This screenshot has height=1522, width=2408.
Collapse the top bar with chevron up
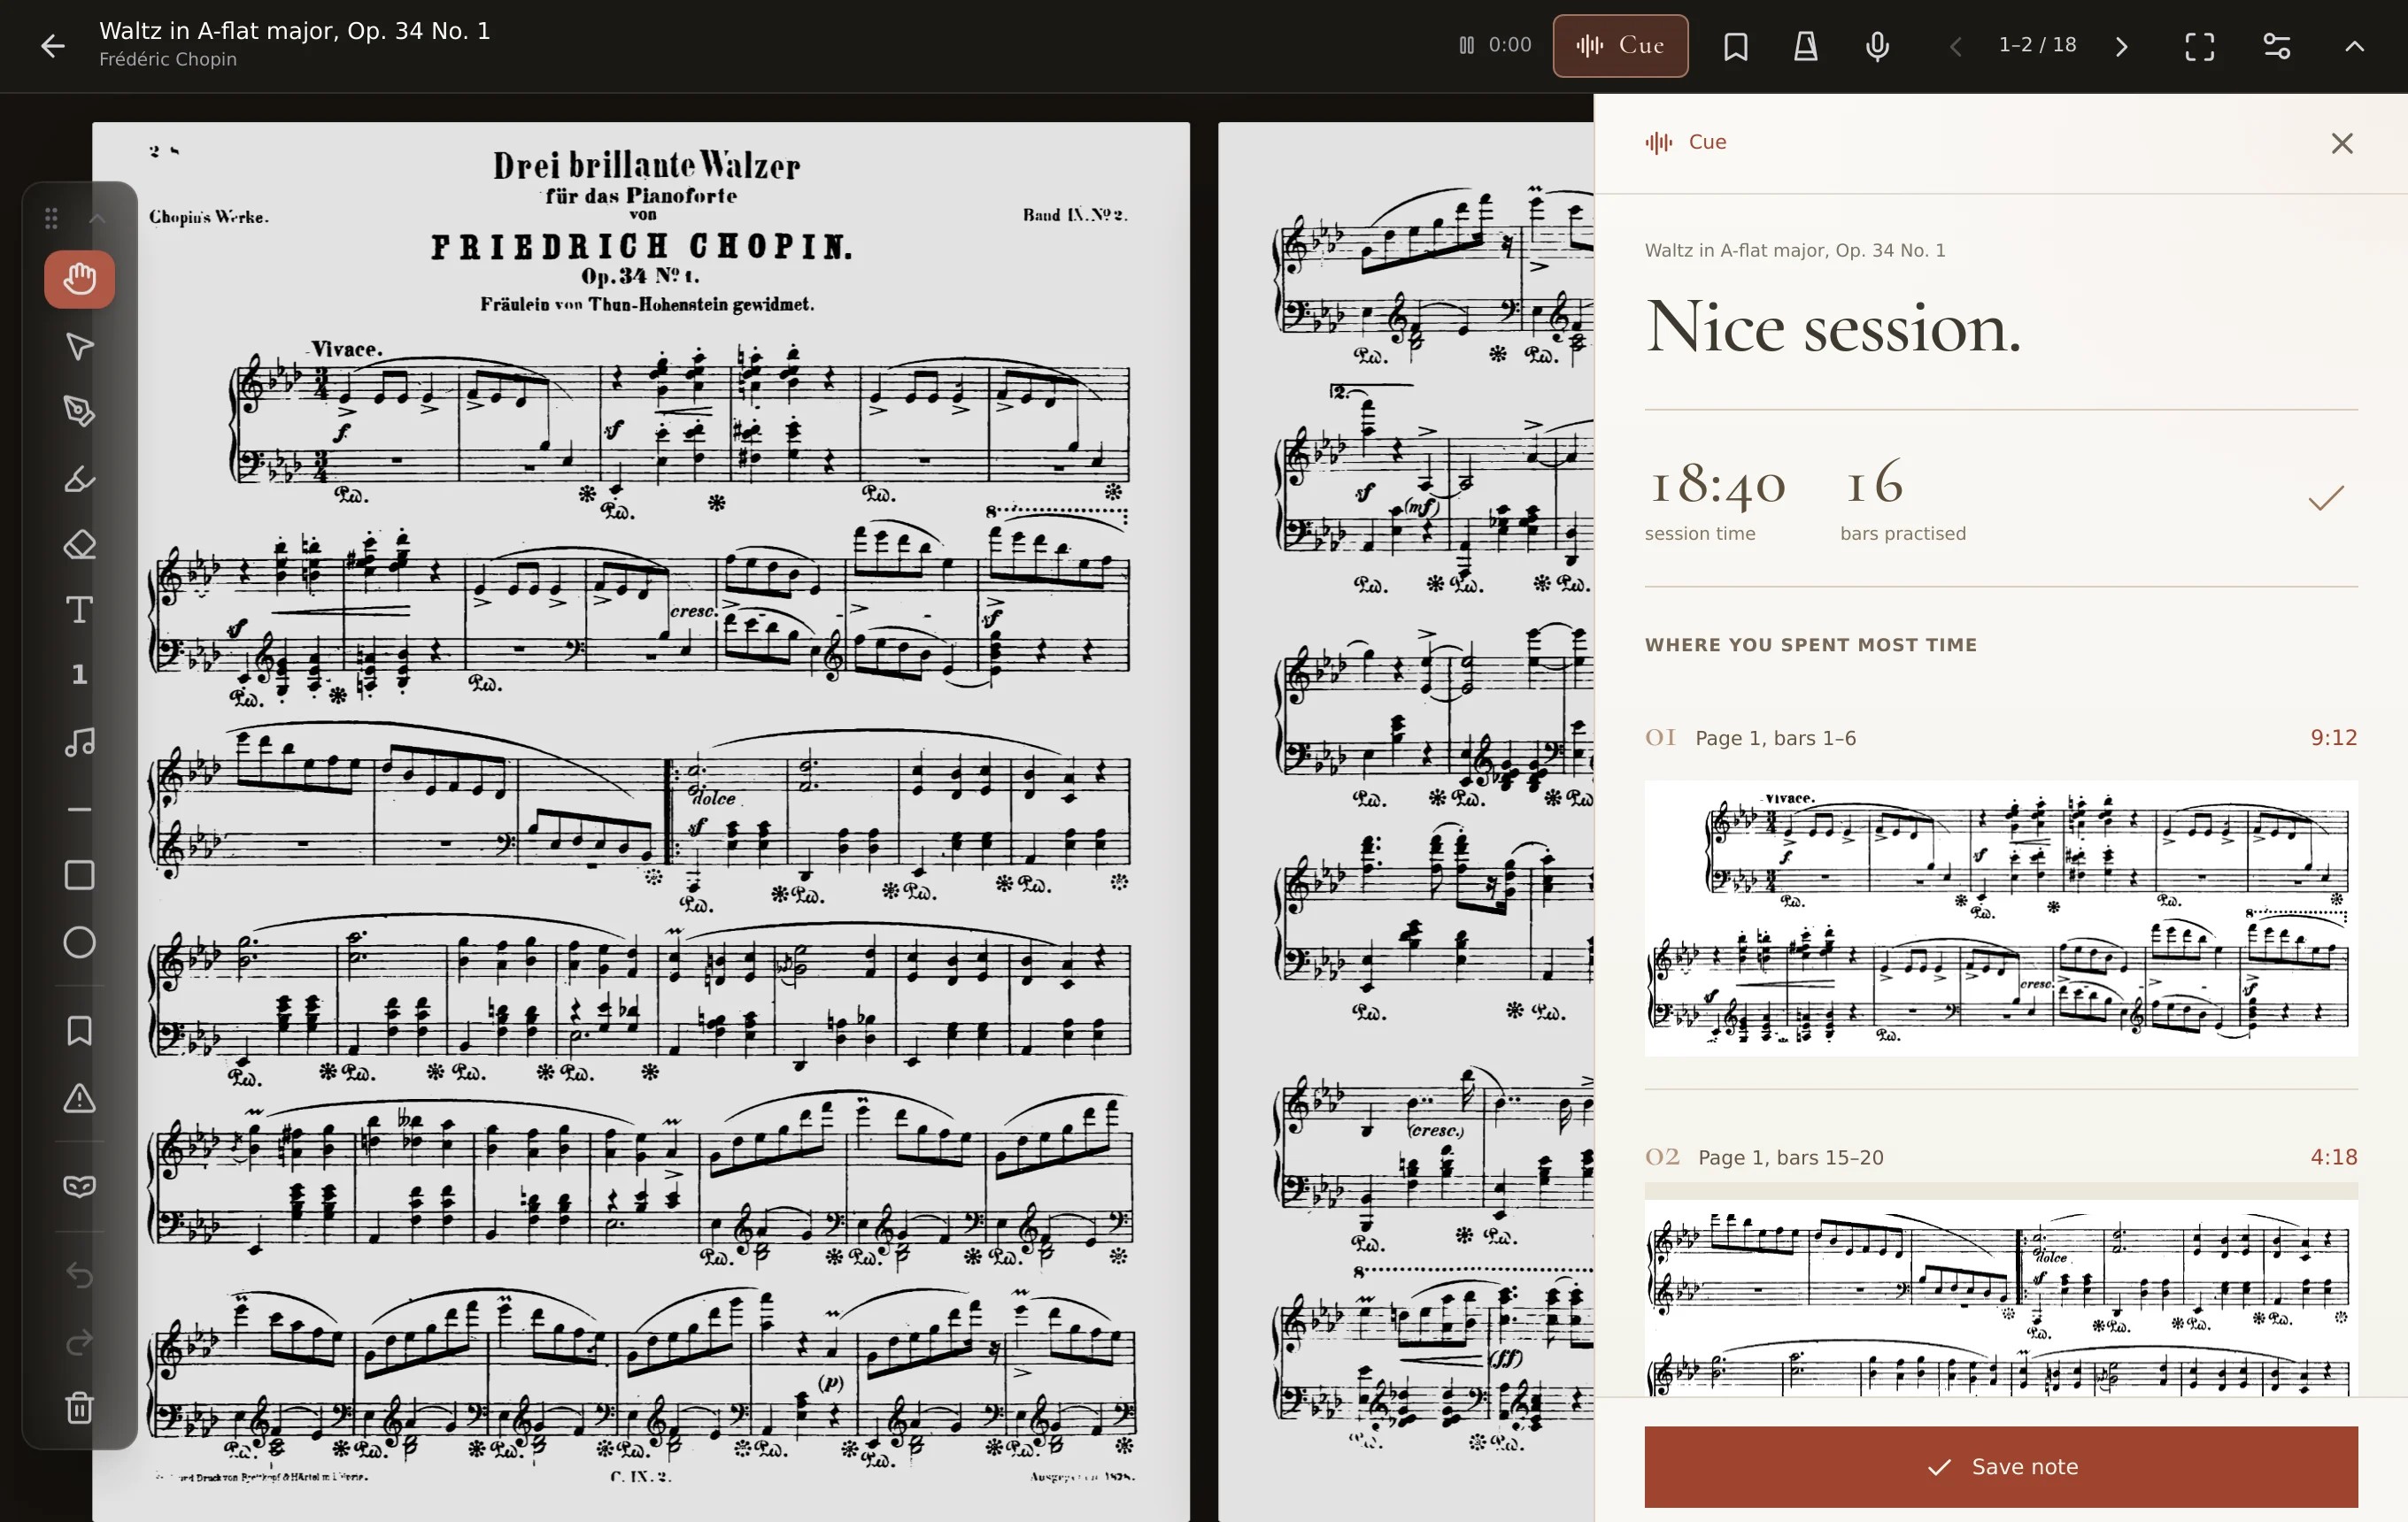point(2355,46)
